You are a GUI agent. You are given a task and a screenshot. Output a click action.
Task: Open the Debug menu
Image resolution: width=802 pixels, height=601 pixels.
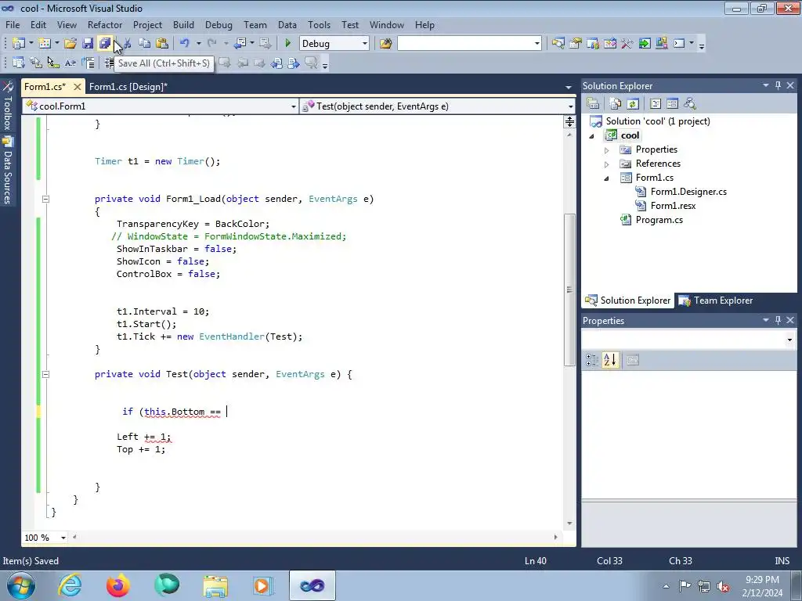point(219,24)
